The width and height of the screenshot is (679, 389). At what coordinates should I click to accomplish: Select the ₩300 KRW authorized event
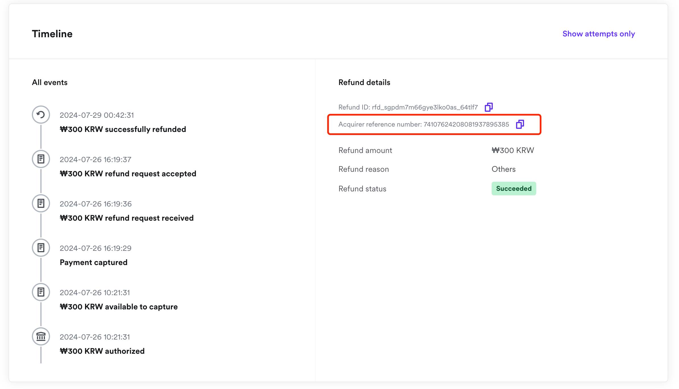102,351
